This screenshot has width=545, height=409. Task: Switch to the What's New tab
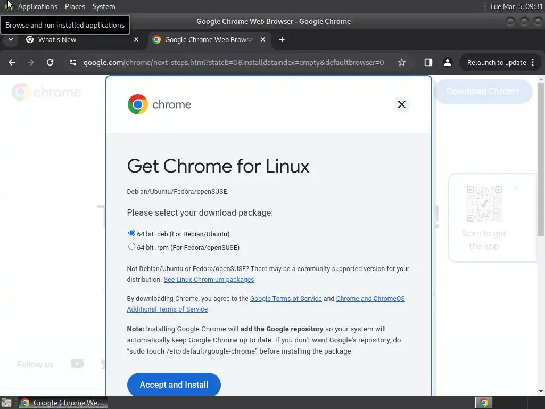pyautogui.click(x=82, y=39)
